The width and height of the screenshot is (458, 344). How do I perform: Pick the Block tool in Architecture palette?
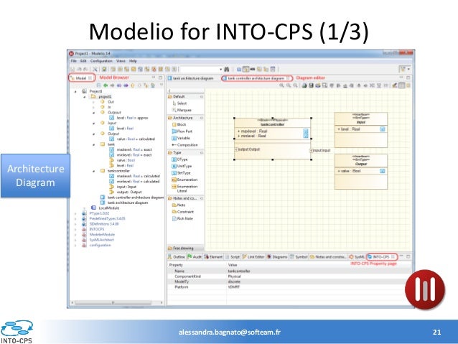pyautogui.click(x=179, y=124)
